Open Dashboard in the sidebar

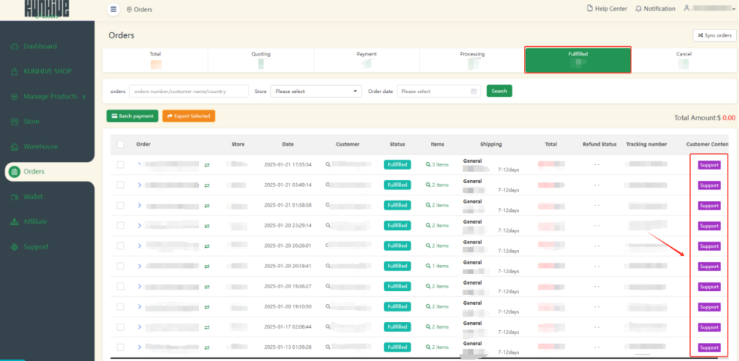40,46
